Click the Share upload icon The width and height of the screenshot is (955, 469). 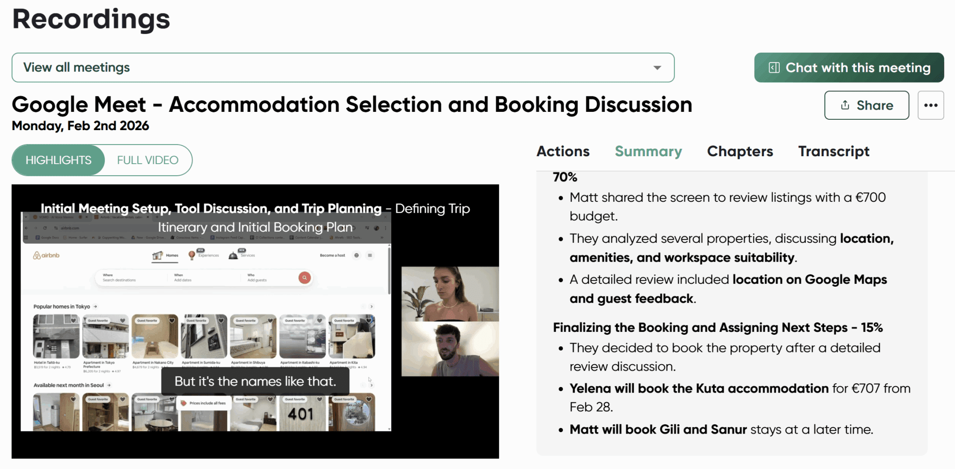click(845, 105)
